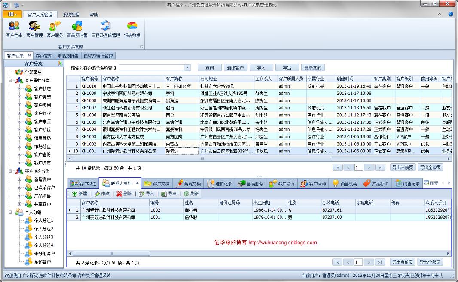
Task: Open customer search combo dropdown arrow
Action: coord(187,68)
